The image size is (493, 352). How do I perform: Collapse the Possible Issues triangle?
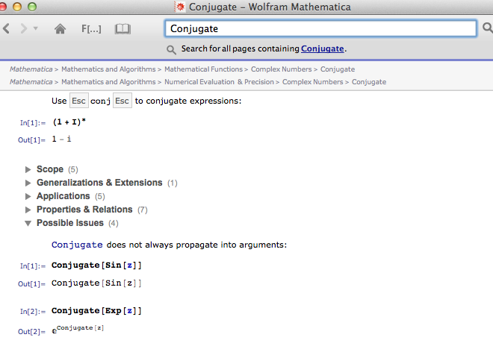(28, 223)
